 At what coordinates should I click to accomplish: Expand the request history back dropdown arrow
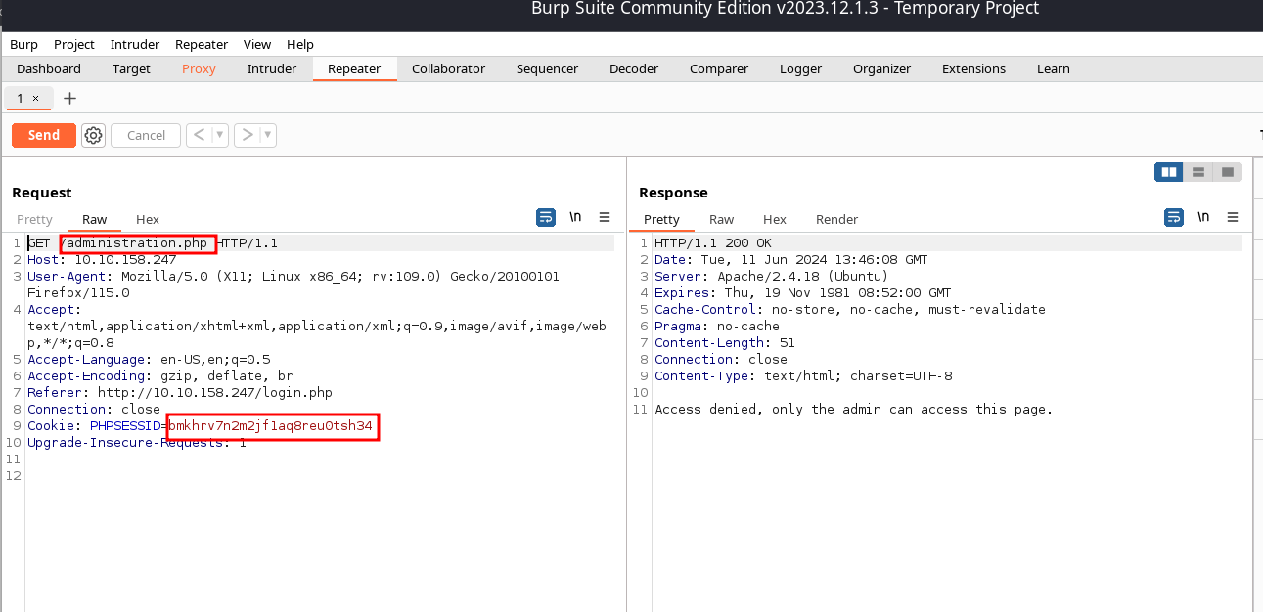pyautogui.click(x=220, y=135)
